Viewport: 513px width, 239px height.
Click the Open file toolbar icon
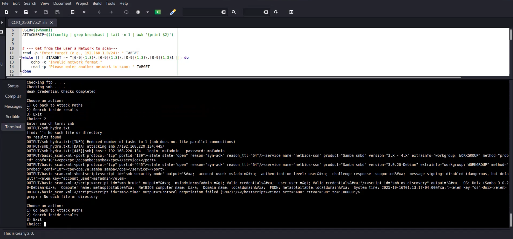pyautogui.click(x=26, y=12)
